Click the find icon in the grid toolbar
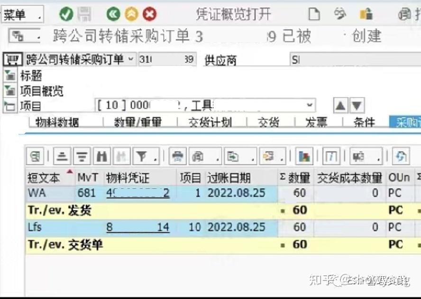Viewport: 421px width, 299px height. pos(101,156)
